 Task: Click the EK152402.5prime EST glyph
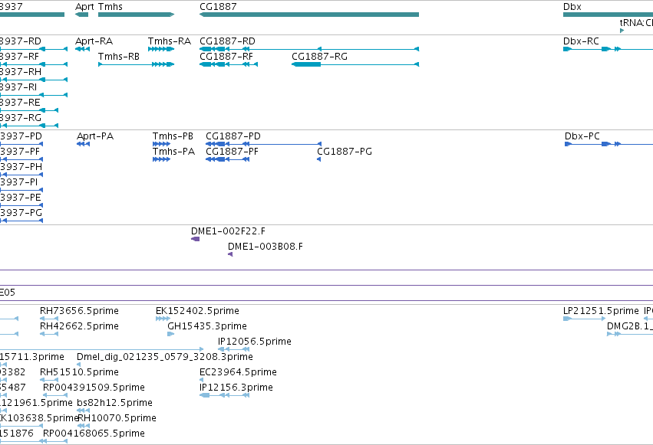tap(163, 319)
